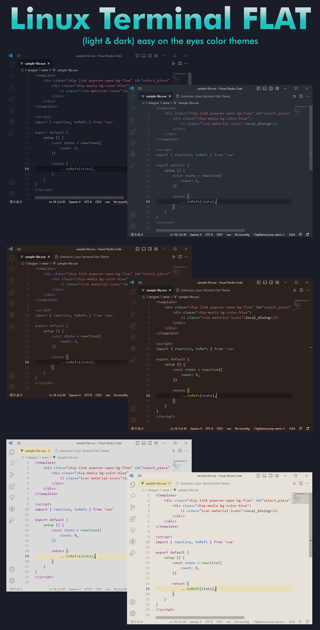This screenshot has width=320, height=630.
Task: Open Explorer in the dark-blue back window
Action: [12, 65]
